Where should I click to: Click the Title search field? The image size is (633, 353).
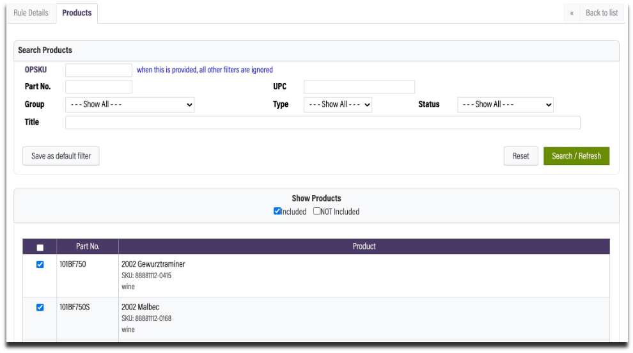pos(322,122)
